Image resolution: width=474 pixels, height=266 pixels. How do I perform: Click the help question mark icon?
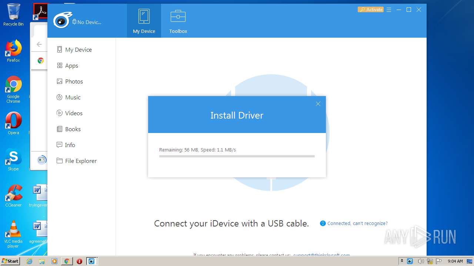tap(323, 224)
